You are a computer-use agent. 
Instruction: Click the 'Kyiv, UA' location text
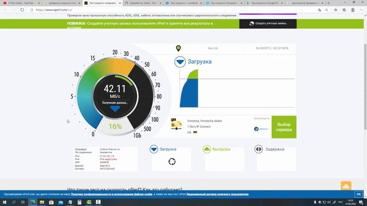coord(213,48)
